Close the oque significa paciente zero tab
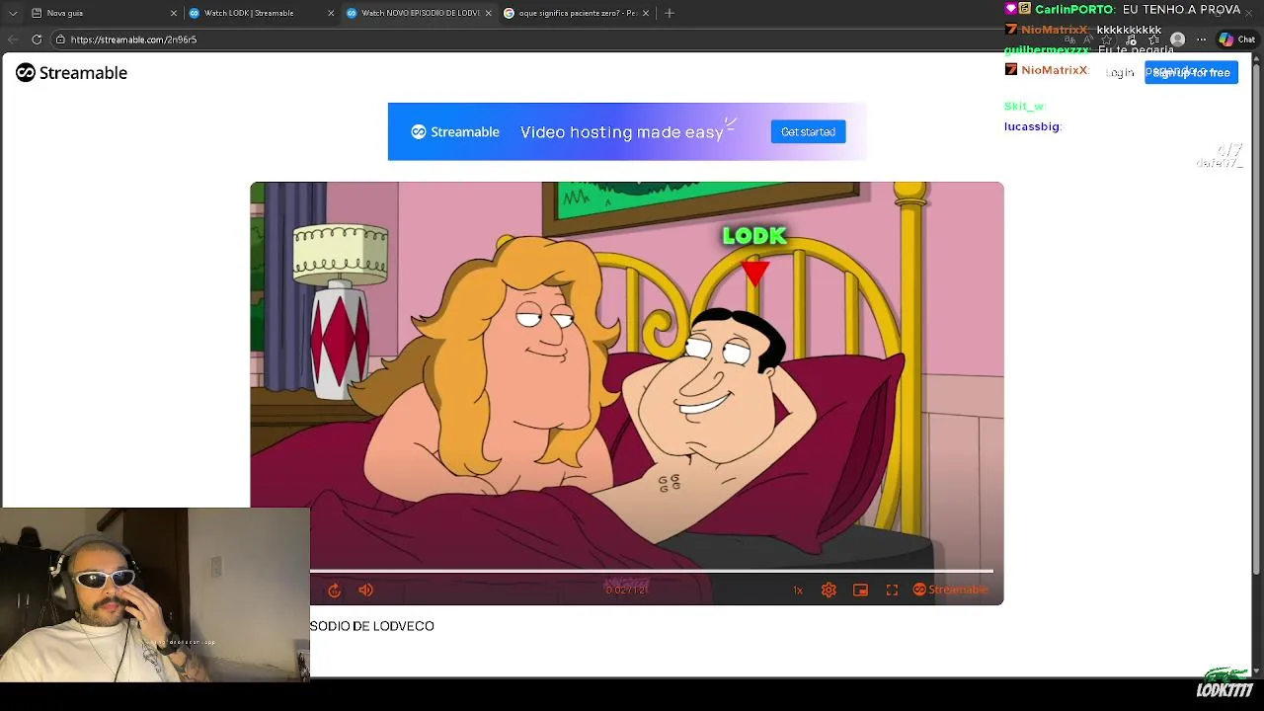 coord(646,13)
